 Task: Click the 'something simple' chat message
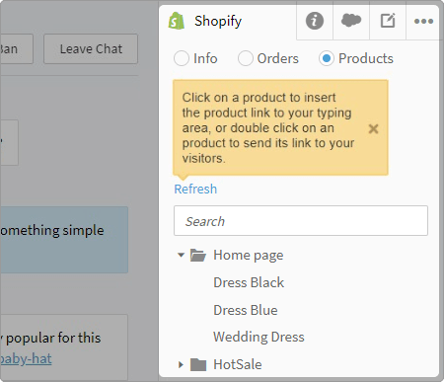coord(64,240)
